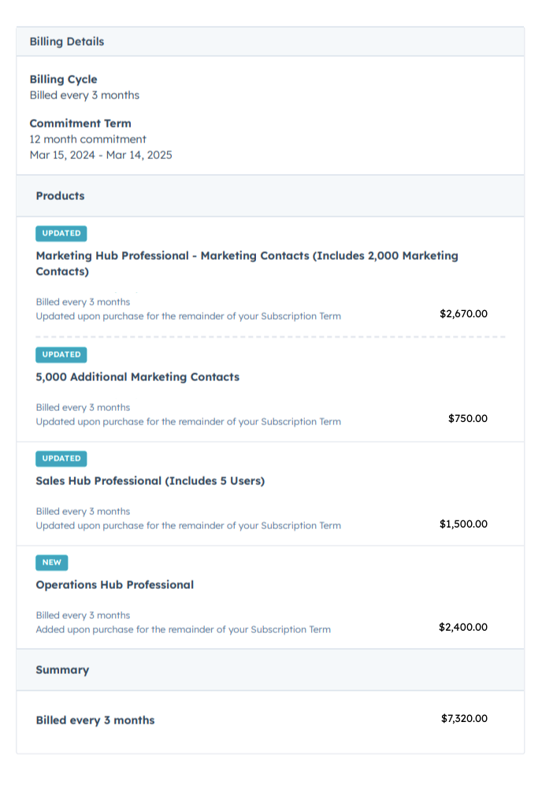542x785 pixels.
Task: Click the Mar 15, 2024 date range
Action: tap(101, 155)
